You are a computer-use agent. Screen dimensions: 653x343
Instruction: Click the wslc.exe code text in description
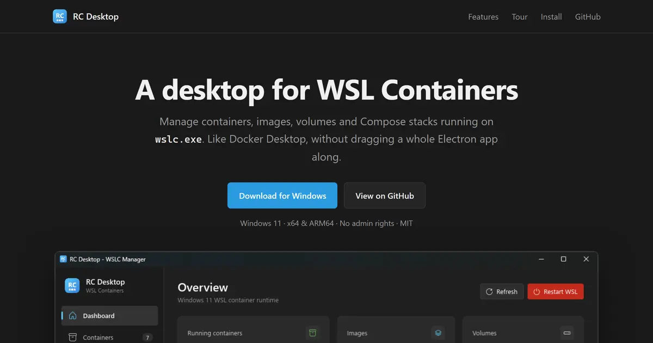pos(178,139)
